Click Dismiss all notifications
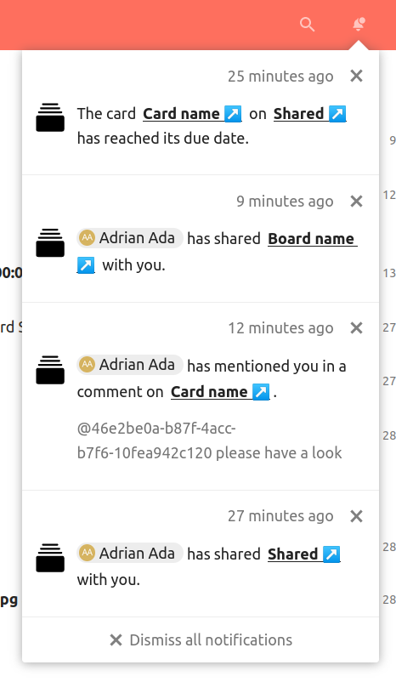 point(201,639)
